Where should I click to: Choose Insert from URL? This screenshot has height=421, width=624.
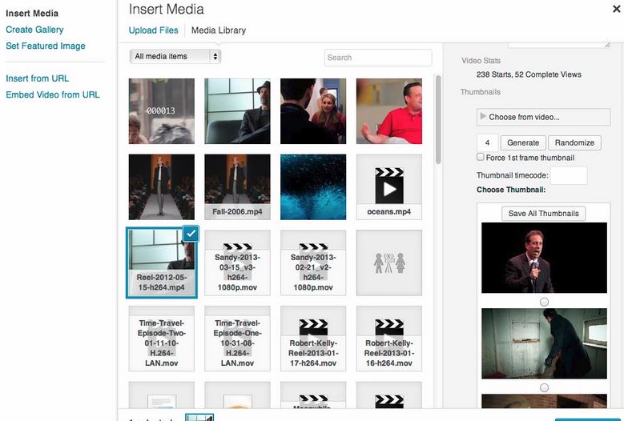(38, 78)
